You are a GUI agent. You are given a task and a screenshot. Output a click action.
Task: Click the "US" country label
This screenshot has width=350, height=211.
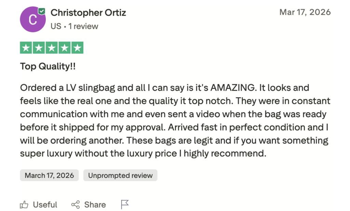56,26
